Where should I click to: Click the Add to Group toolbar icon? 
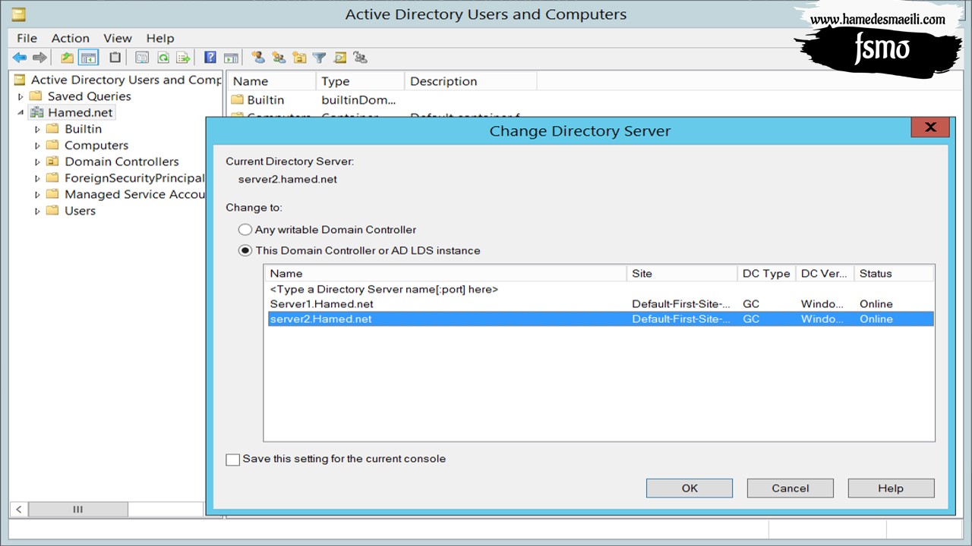click(360, 58)
